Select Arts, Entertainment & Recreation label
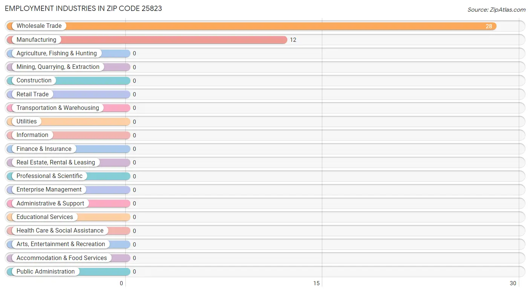Screen dimensions: 530x292 [61, 244]
